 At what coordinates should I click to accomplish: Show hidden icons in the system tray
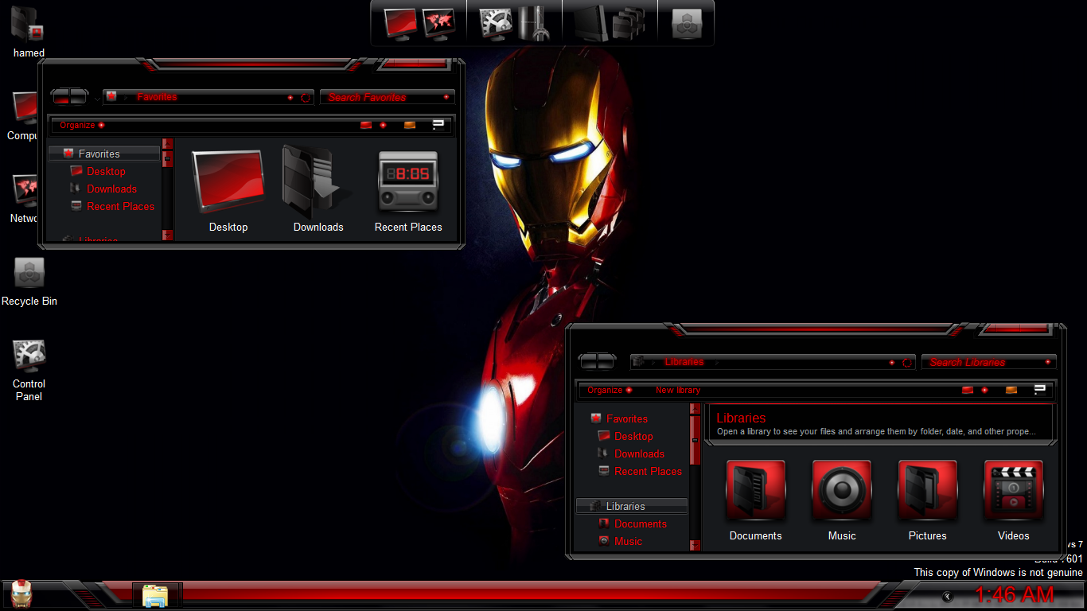(947, 597)
